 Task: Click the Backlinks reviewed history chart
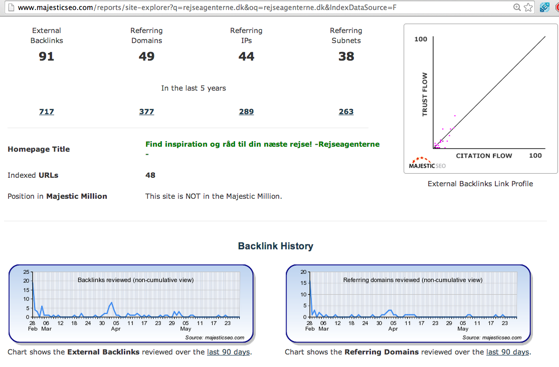pyautogui.click(x=131, y=303)
